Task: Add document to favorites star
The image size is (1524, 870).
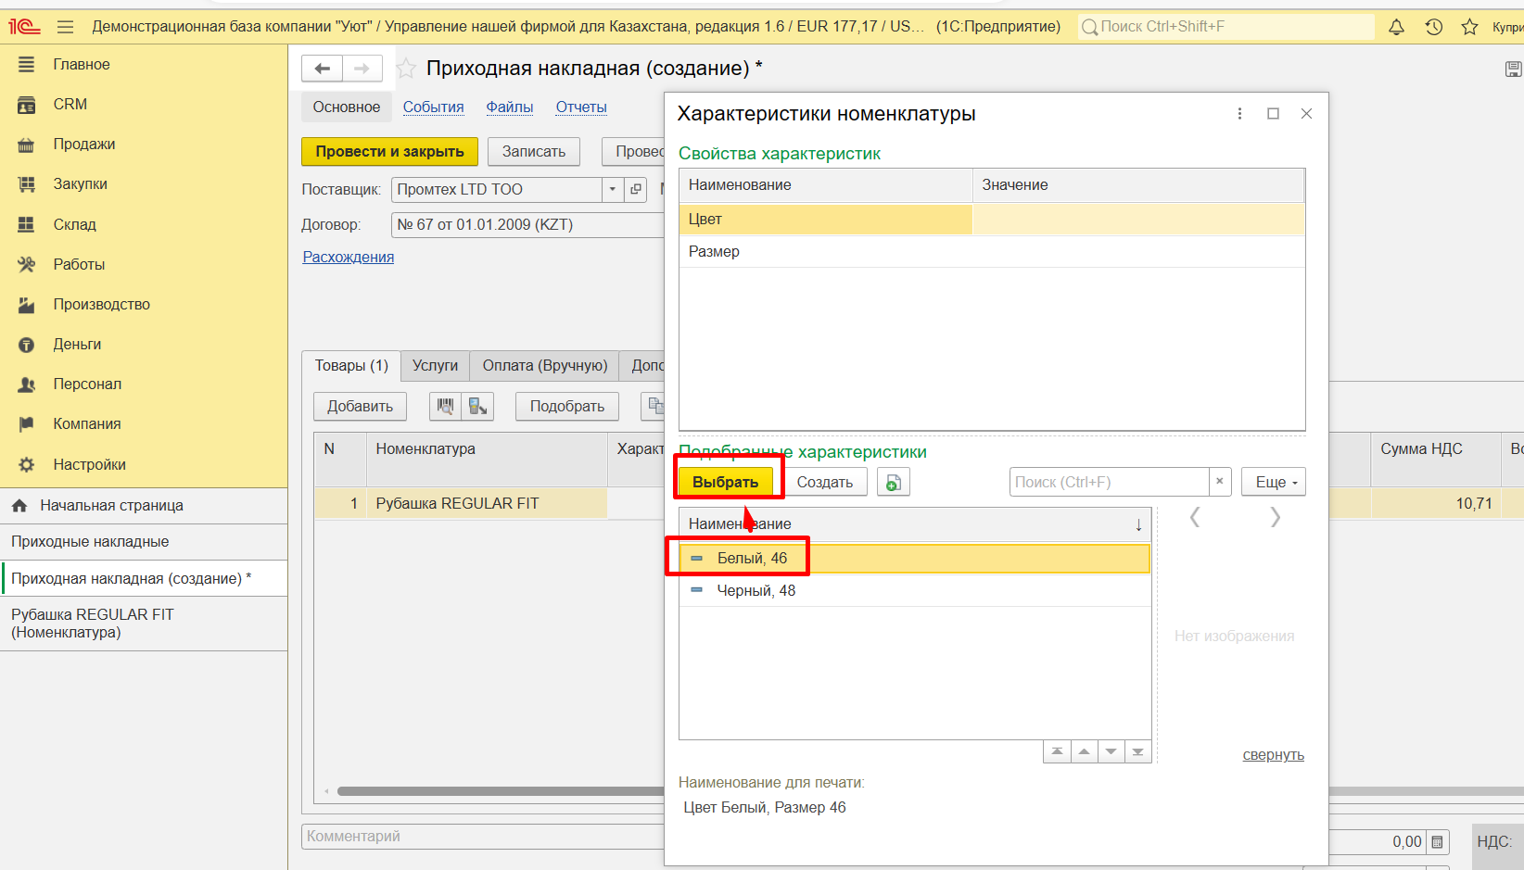Action: (406, 69)
